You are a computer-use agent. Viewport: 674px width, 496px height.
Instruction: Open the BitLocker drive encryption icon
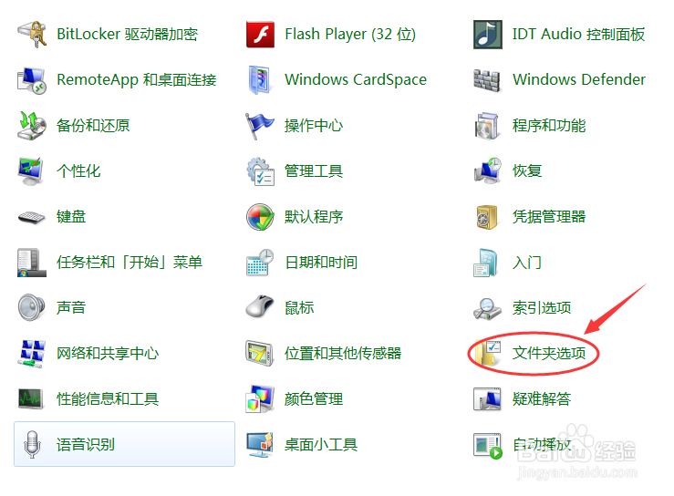(x=32, y=34)
